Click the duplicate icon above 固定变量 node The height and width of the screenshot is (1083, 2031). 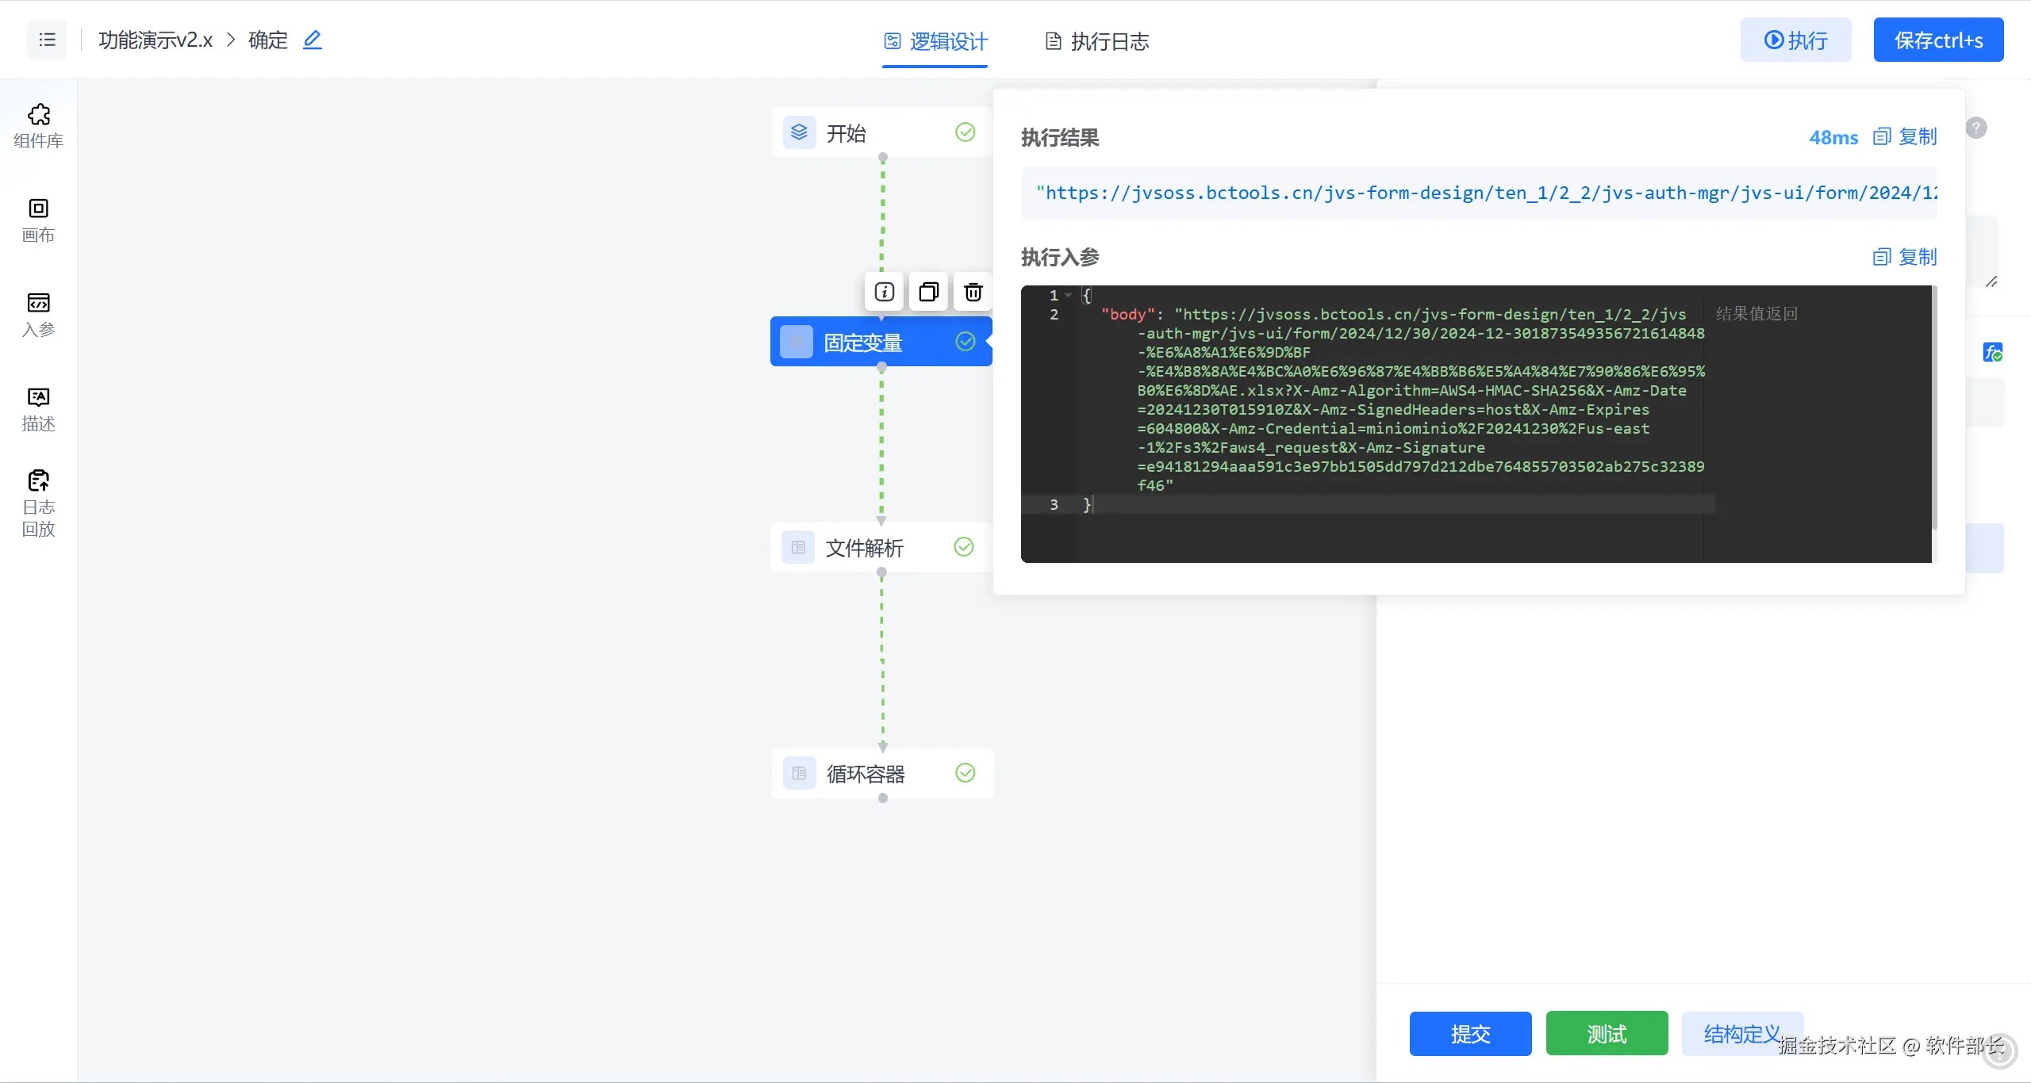[929, 292]
